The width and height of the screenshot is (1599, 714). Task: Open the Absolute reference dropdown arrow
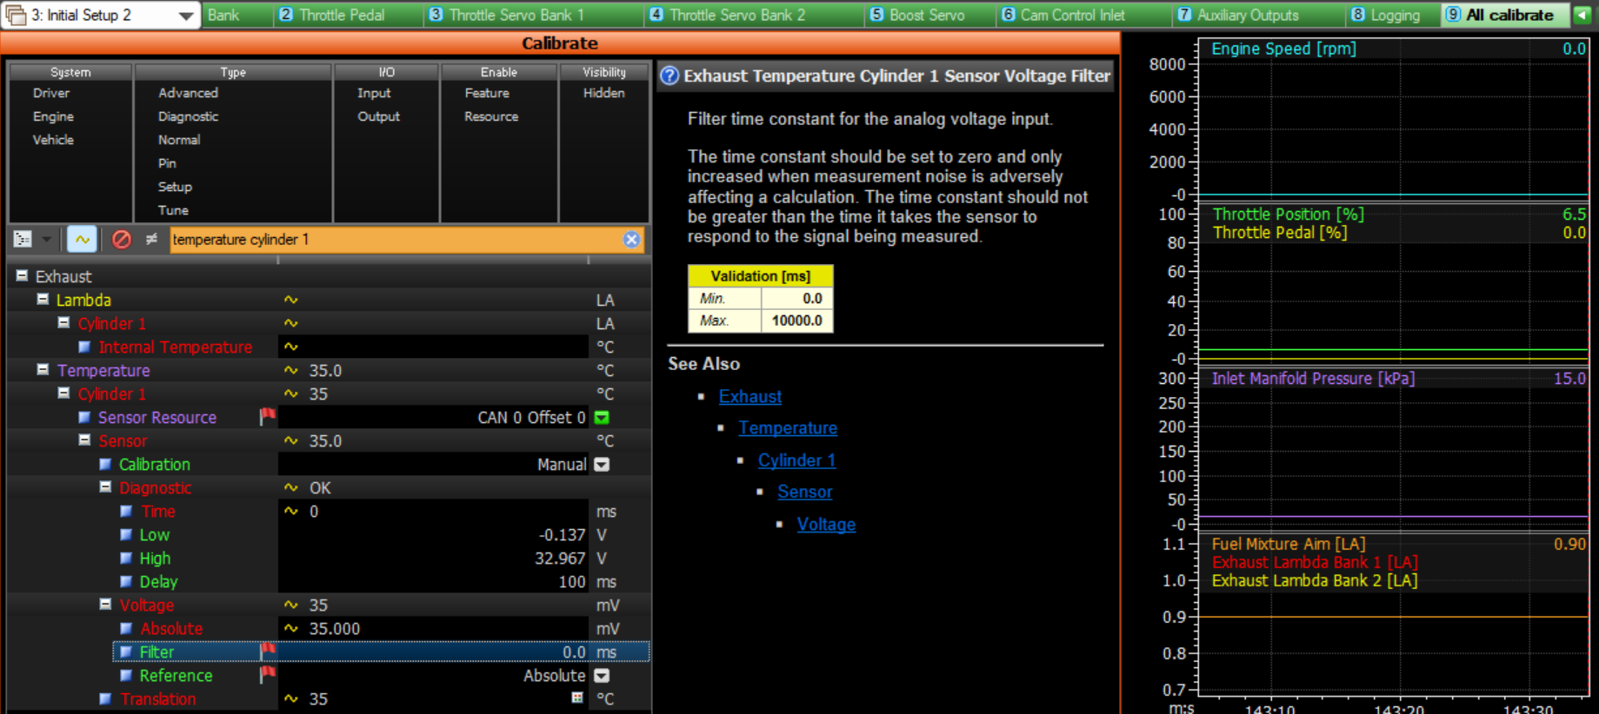tap(602, 676)
